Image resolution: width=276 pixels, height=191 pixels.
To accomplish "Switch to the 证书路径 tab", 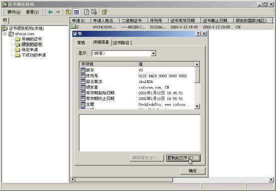I will tap(121, 43).
